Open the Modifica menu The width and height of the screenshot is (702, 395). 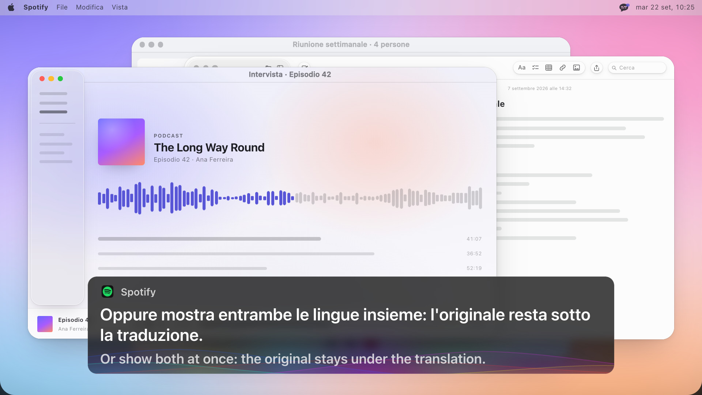[90, 7]
